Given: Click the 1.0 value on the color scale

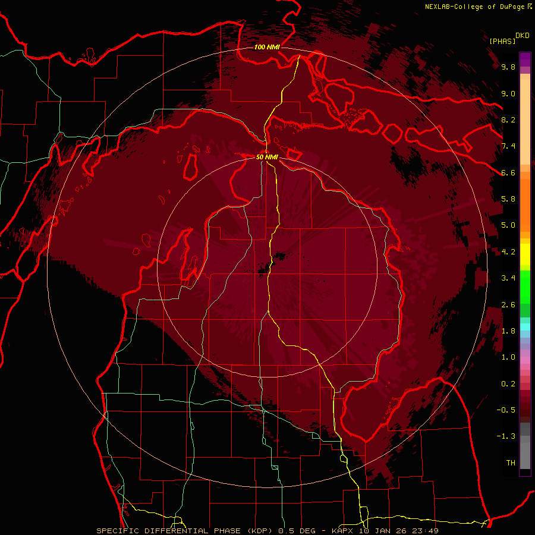Looking at the screenshot, I should [508, 357].
